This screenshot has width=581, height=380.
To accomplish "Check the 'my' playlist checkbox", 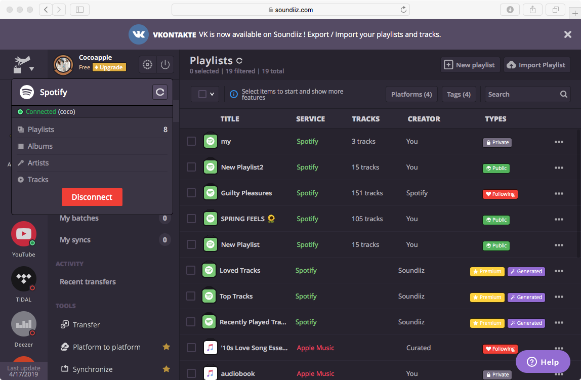I will point(191,141).
